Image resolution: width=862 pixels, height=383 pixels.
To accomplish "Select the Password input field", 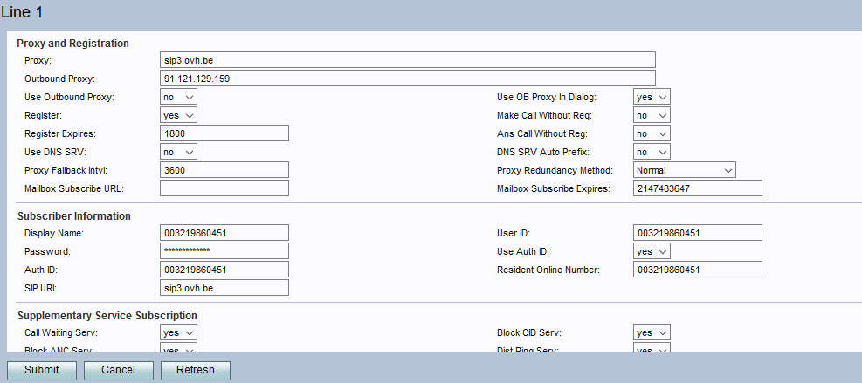I will coord(224,251).
